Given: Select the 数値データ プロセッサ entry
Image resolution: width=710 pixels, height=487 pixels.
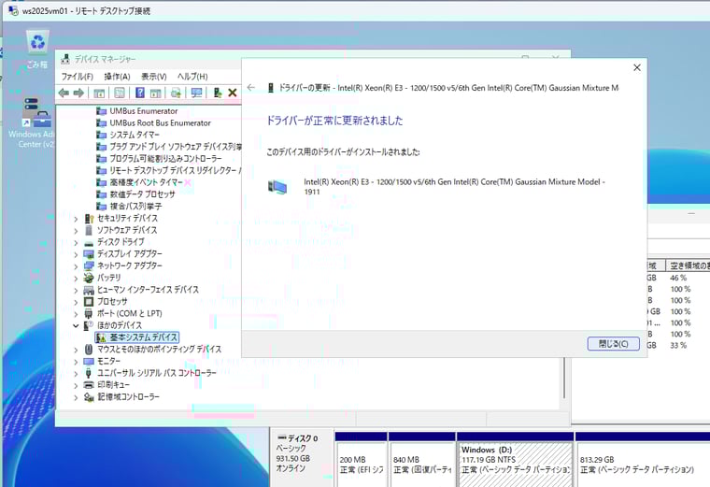Looking at the screenshot, I should (142, 193).
